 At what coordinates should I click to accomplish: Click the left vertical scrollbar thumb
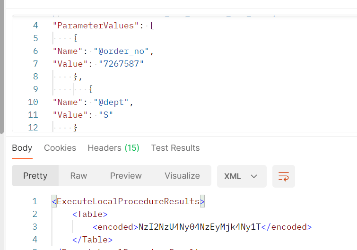click(x=2, y=67)
